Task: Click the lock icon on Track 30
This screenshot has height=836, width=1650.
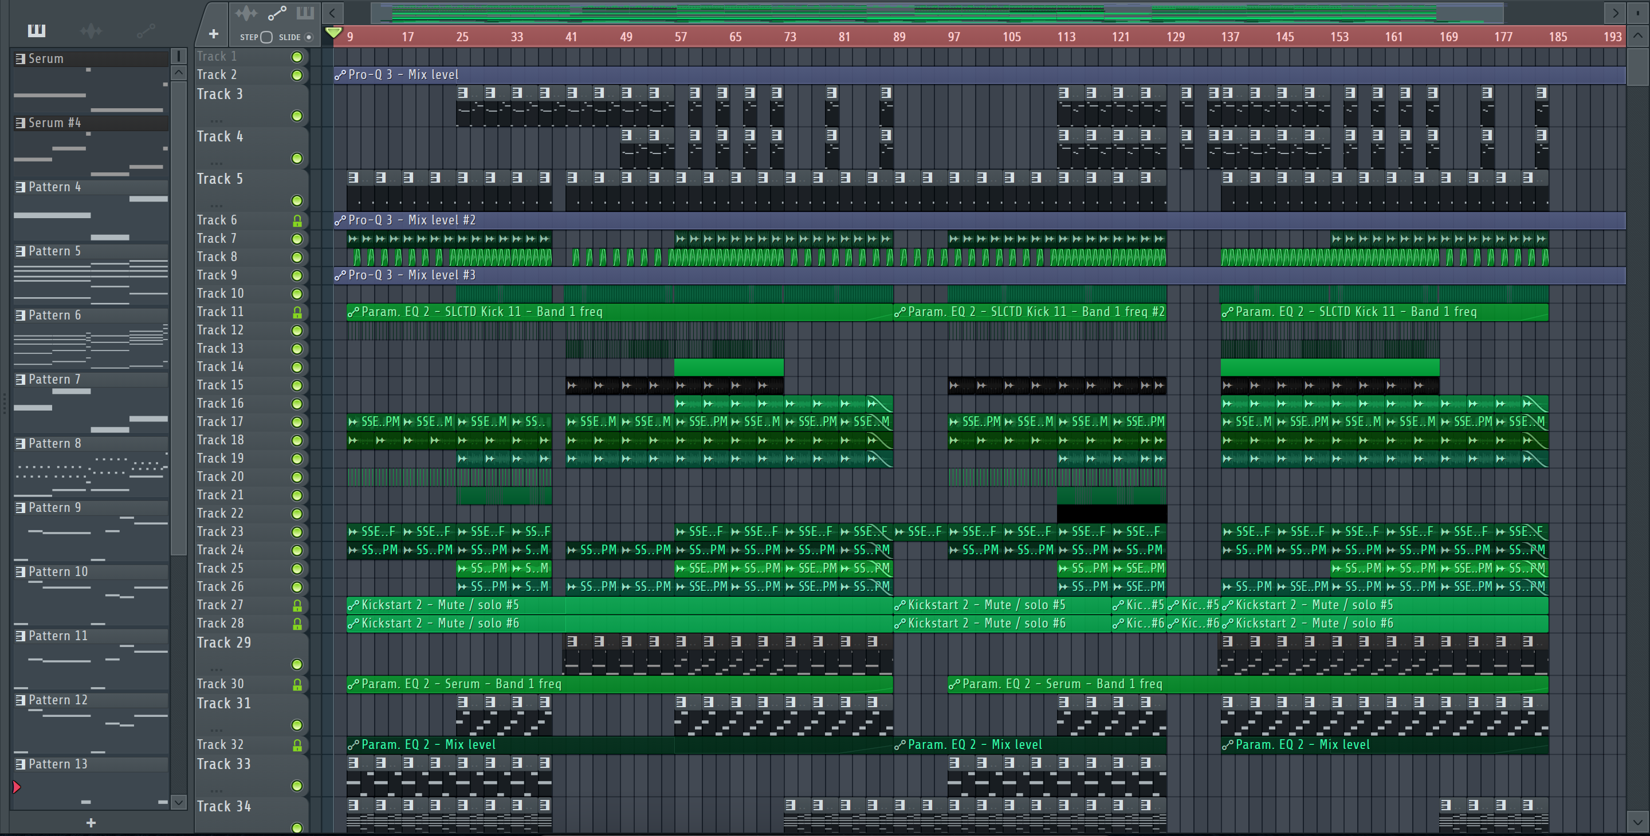Action: point(297,685)
